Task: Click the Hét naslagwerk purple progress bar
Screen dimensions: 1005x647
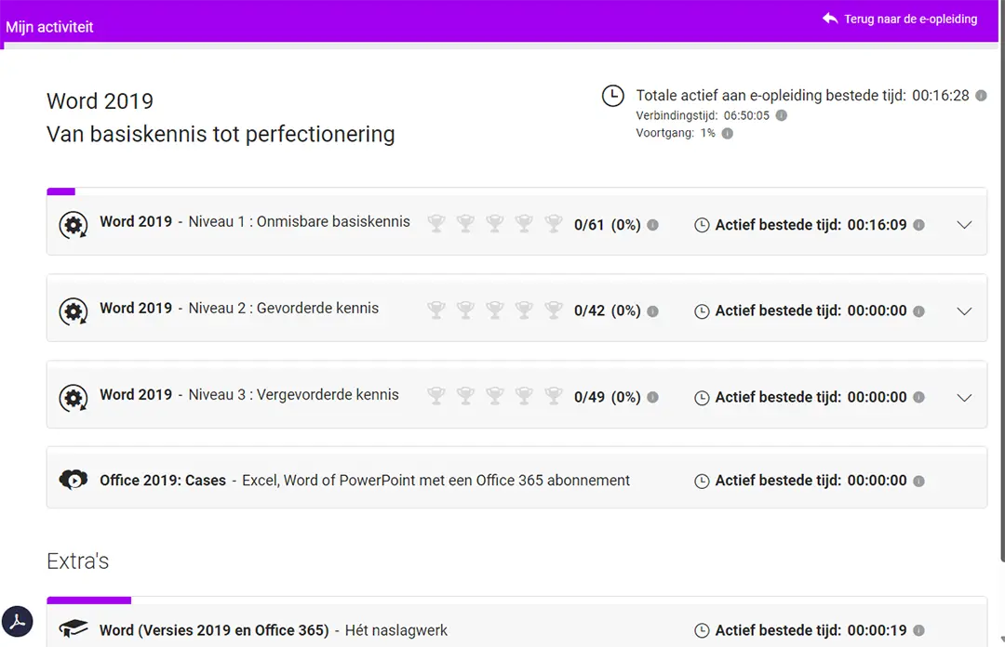Action: point(89,601)
